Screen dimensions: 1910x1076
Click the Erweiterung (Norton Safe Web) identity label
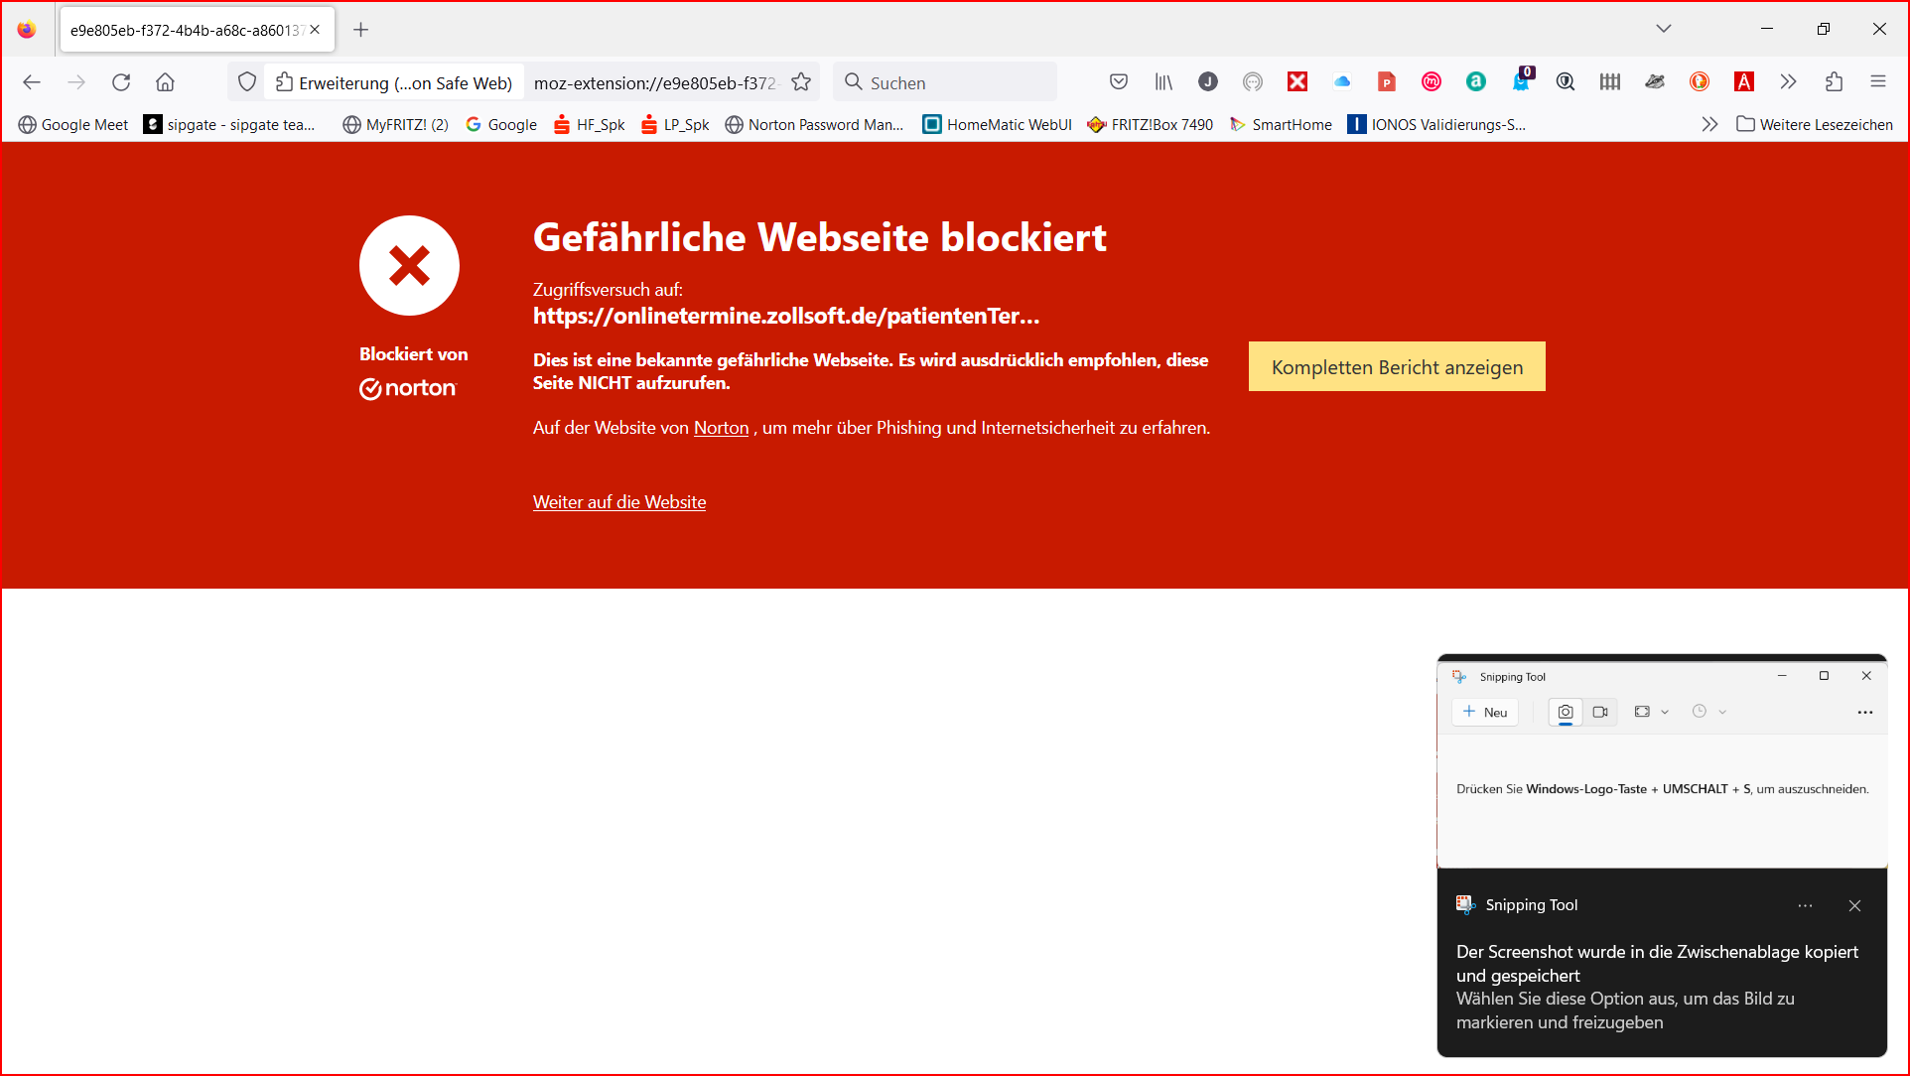(x=395, y=82)
